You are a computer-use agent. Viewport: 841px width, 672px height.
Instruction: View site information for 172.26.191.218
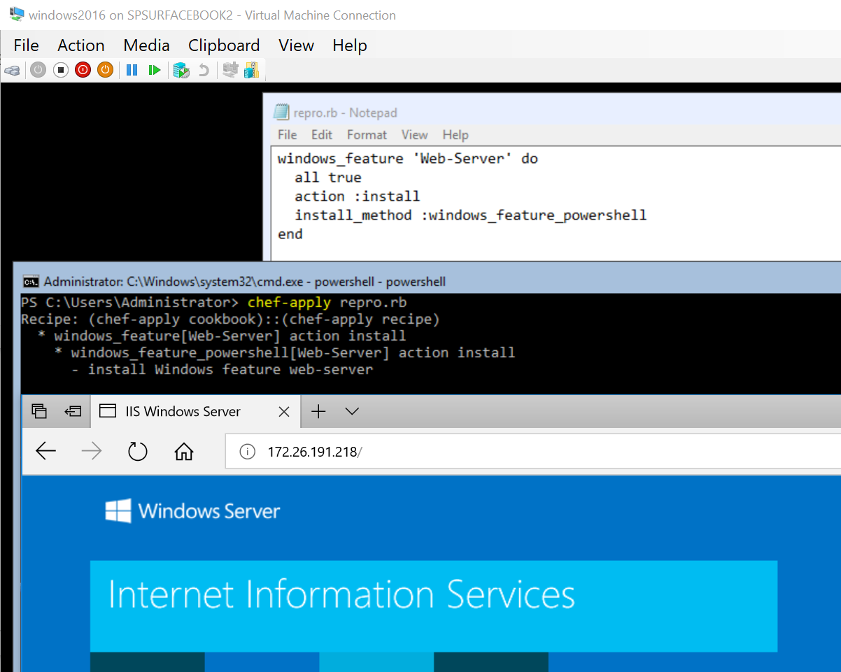tap(247, 451)
